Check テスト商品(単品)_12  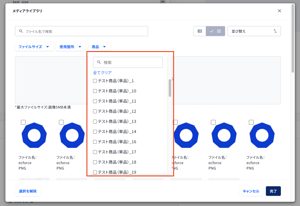pos(95,111)
